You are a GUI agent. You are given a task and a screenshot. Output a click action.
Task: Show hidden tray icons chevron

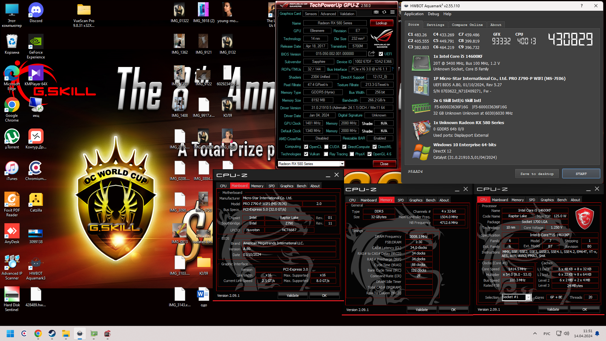point(535,333)
